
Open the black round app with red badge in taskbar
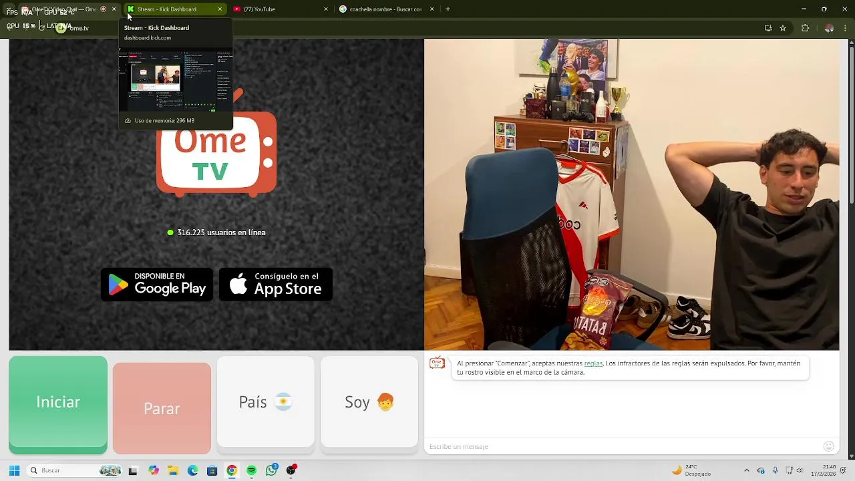(291, 471)
